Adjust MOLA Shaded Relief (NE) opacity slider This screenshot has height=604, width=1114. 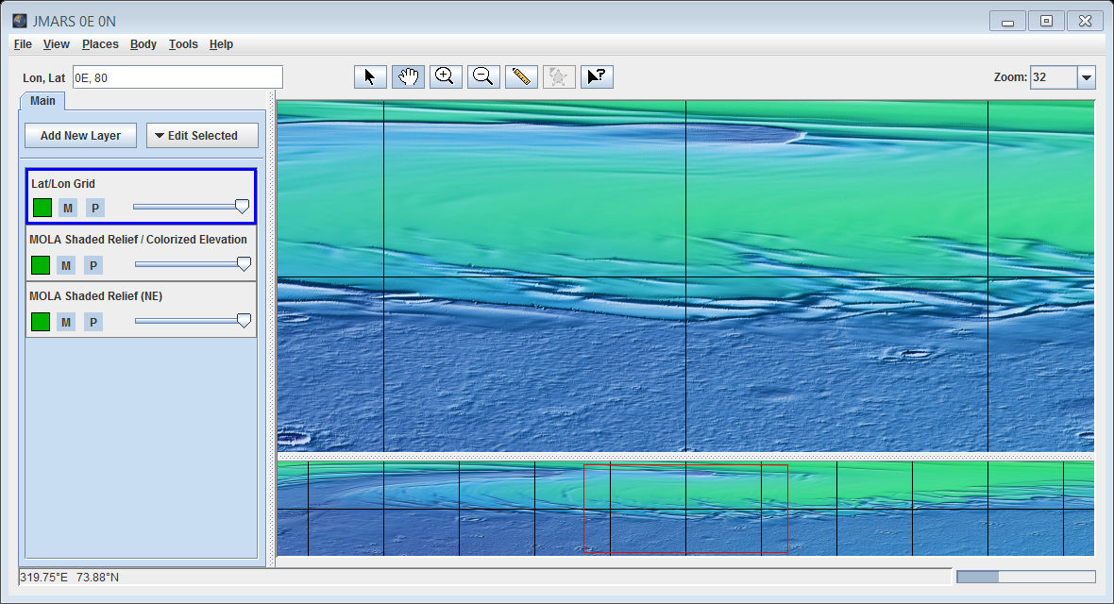(193, 321)
